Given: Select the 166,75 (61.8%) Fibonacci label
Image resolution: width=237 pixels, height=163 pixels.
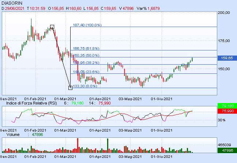Looking at the screenshot, I should (86, 48).
